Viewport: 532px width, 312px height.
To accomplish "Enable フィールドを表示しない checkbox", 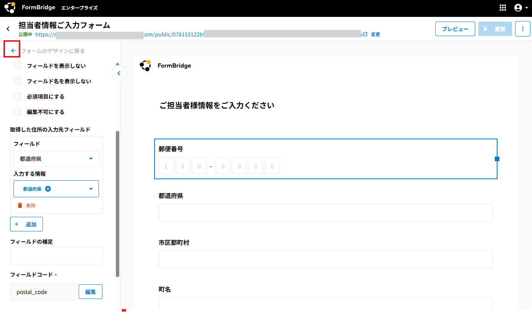I will click(18, 66).
